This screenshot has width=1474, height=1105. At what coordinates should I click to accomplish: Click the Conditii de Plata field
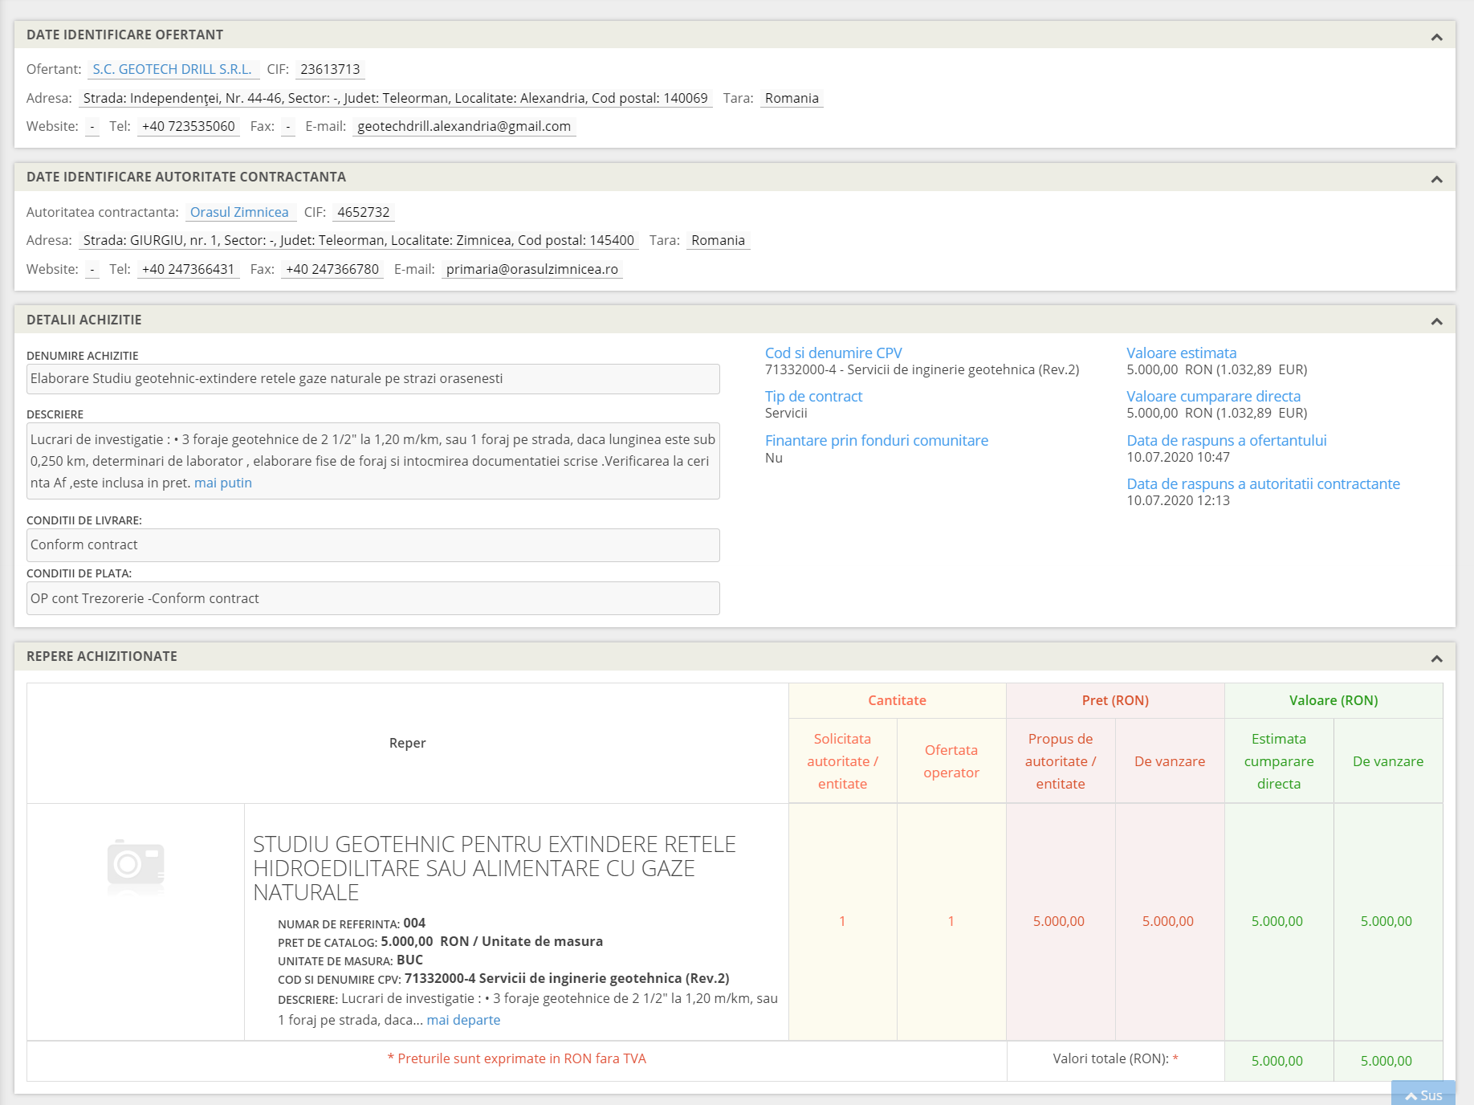(373, 598)
